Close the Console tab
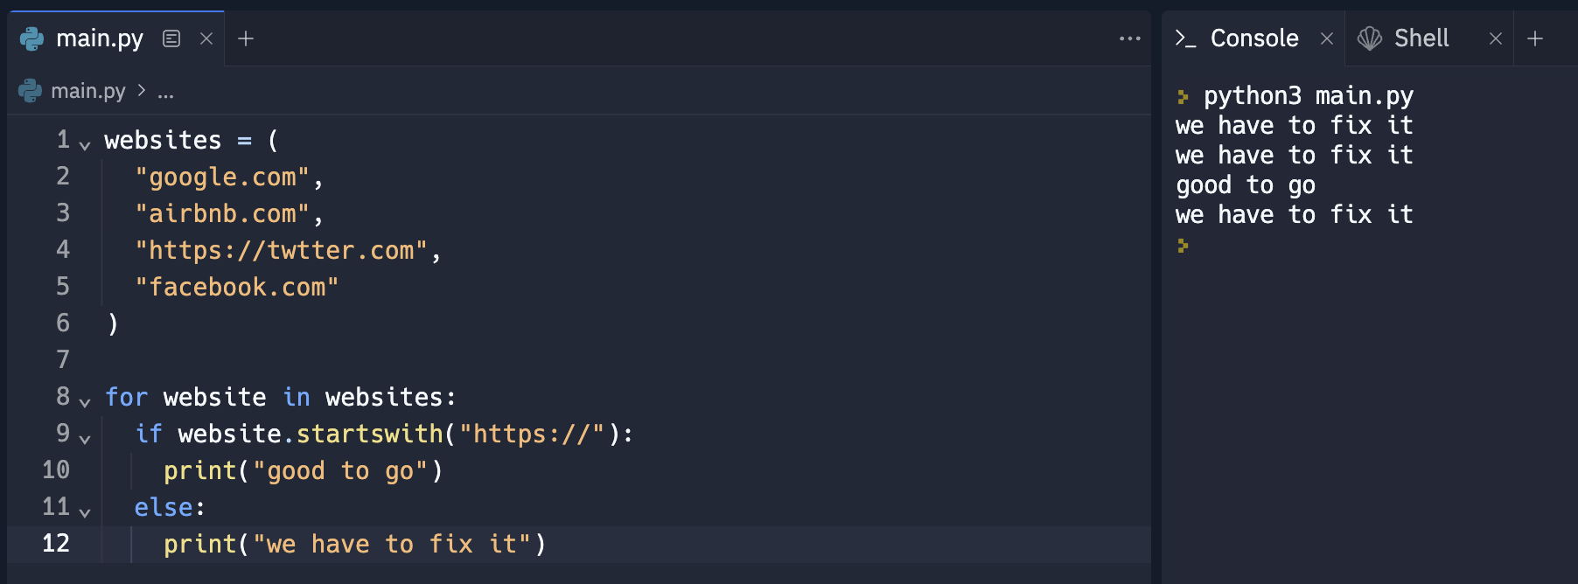This screenshot has height=584, width=1578. (x=1327, y=38)
